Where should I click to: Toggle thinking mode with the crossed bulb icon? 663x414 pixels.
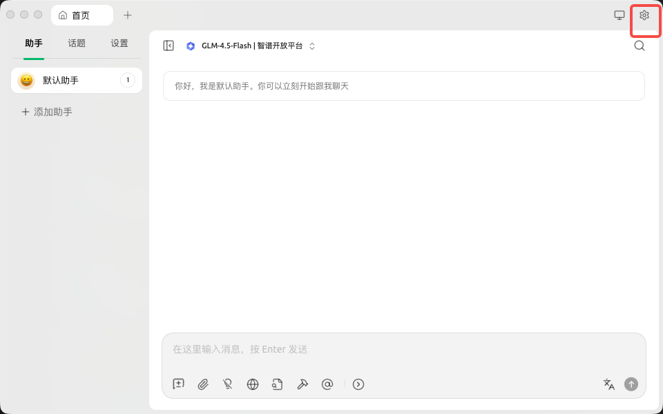pos(228,384)
